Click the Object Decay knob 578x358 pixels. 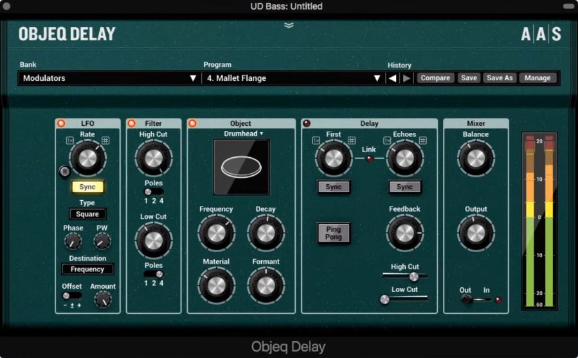266,233
